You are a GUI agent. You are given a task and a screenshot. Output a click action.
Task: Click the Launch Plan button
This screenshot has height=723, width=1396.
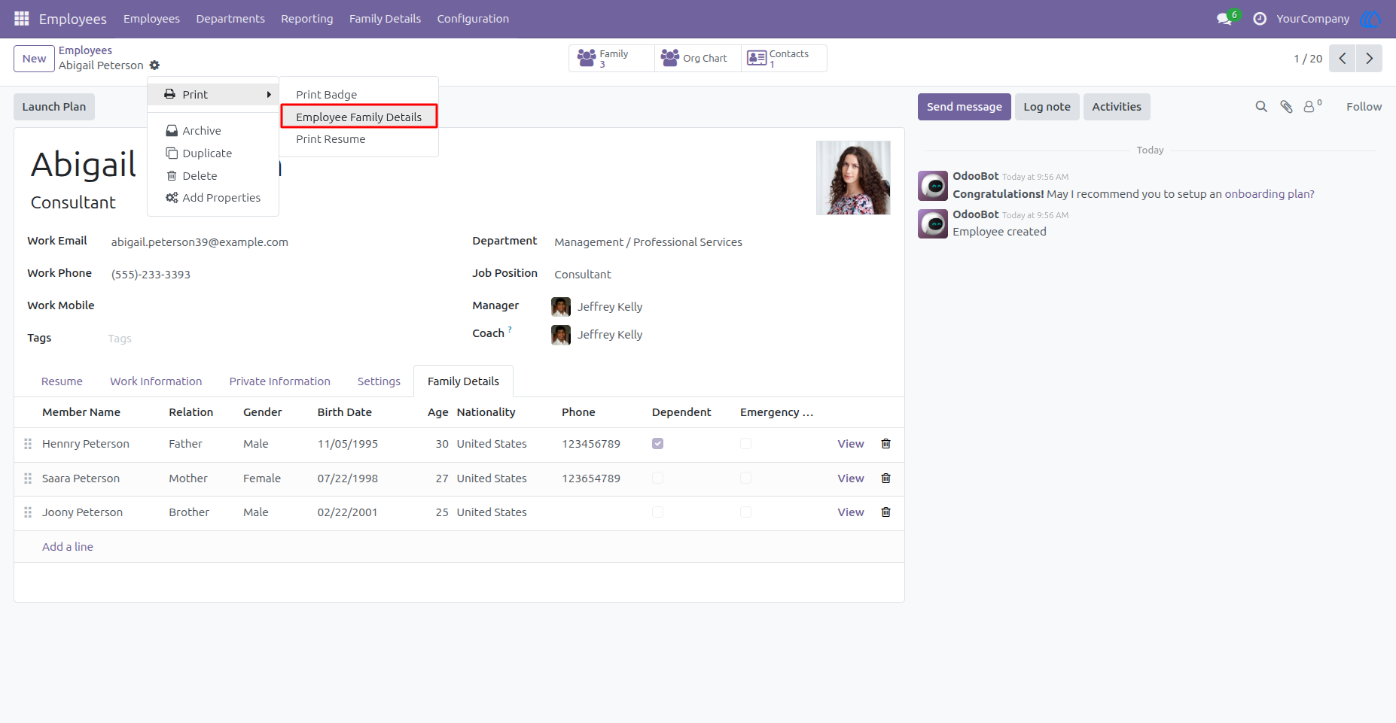click(x=54, y=107)
